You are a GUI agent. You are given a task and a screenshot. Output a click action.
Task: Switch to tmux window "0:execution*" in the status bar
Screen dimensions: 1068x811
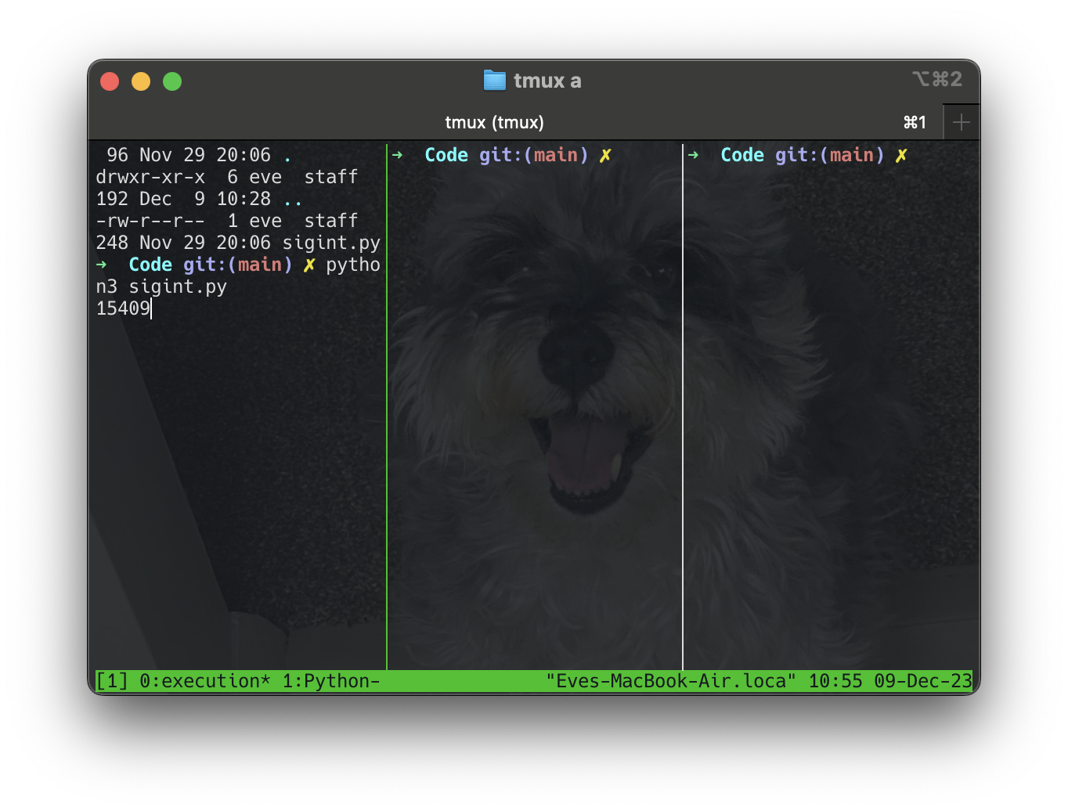[x=205, y=681]
